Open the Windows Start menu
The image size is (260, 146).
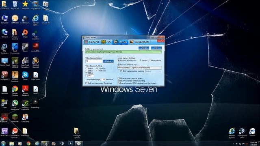tap(3, 143)
